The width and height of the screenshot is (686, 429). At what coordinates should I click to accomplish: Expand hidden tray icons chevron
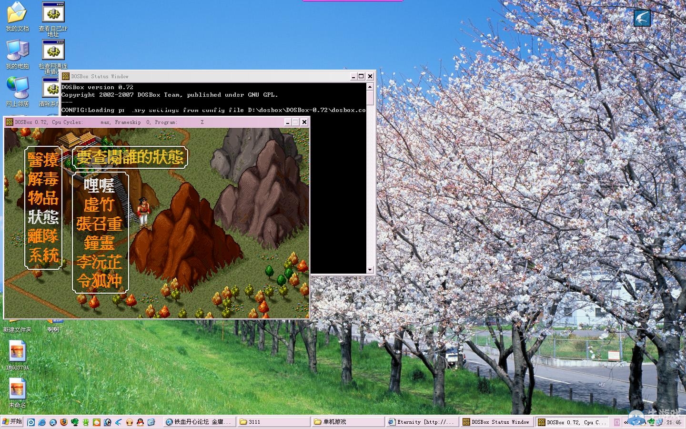(x=626, y=422)
